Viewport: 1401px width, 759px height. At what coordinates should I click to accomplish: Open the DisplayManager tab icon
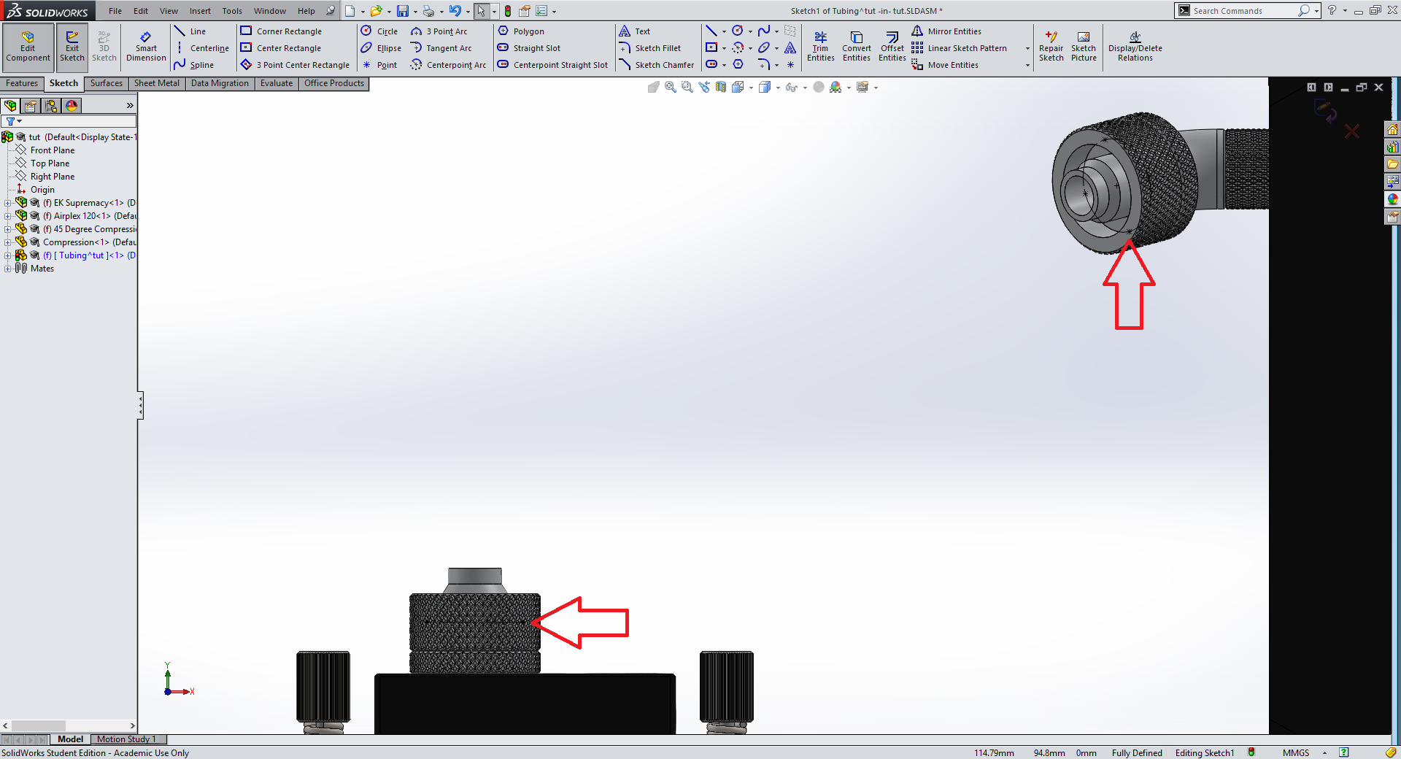pyautogui.click(x=72, y=106)
